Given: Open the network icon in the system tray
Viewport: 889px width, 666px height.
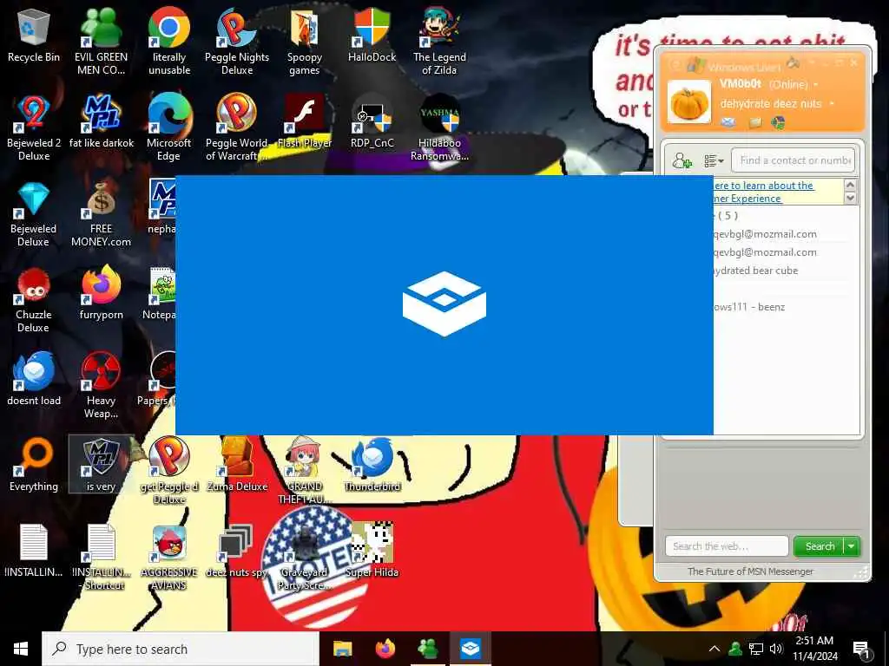Looking at the screenshot, I should pyautogui.click(x=756, y=649).
